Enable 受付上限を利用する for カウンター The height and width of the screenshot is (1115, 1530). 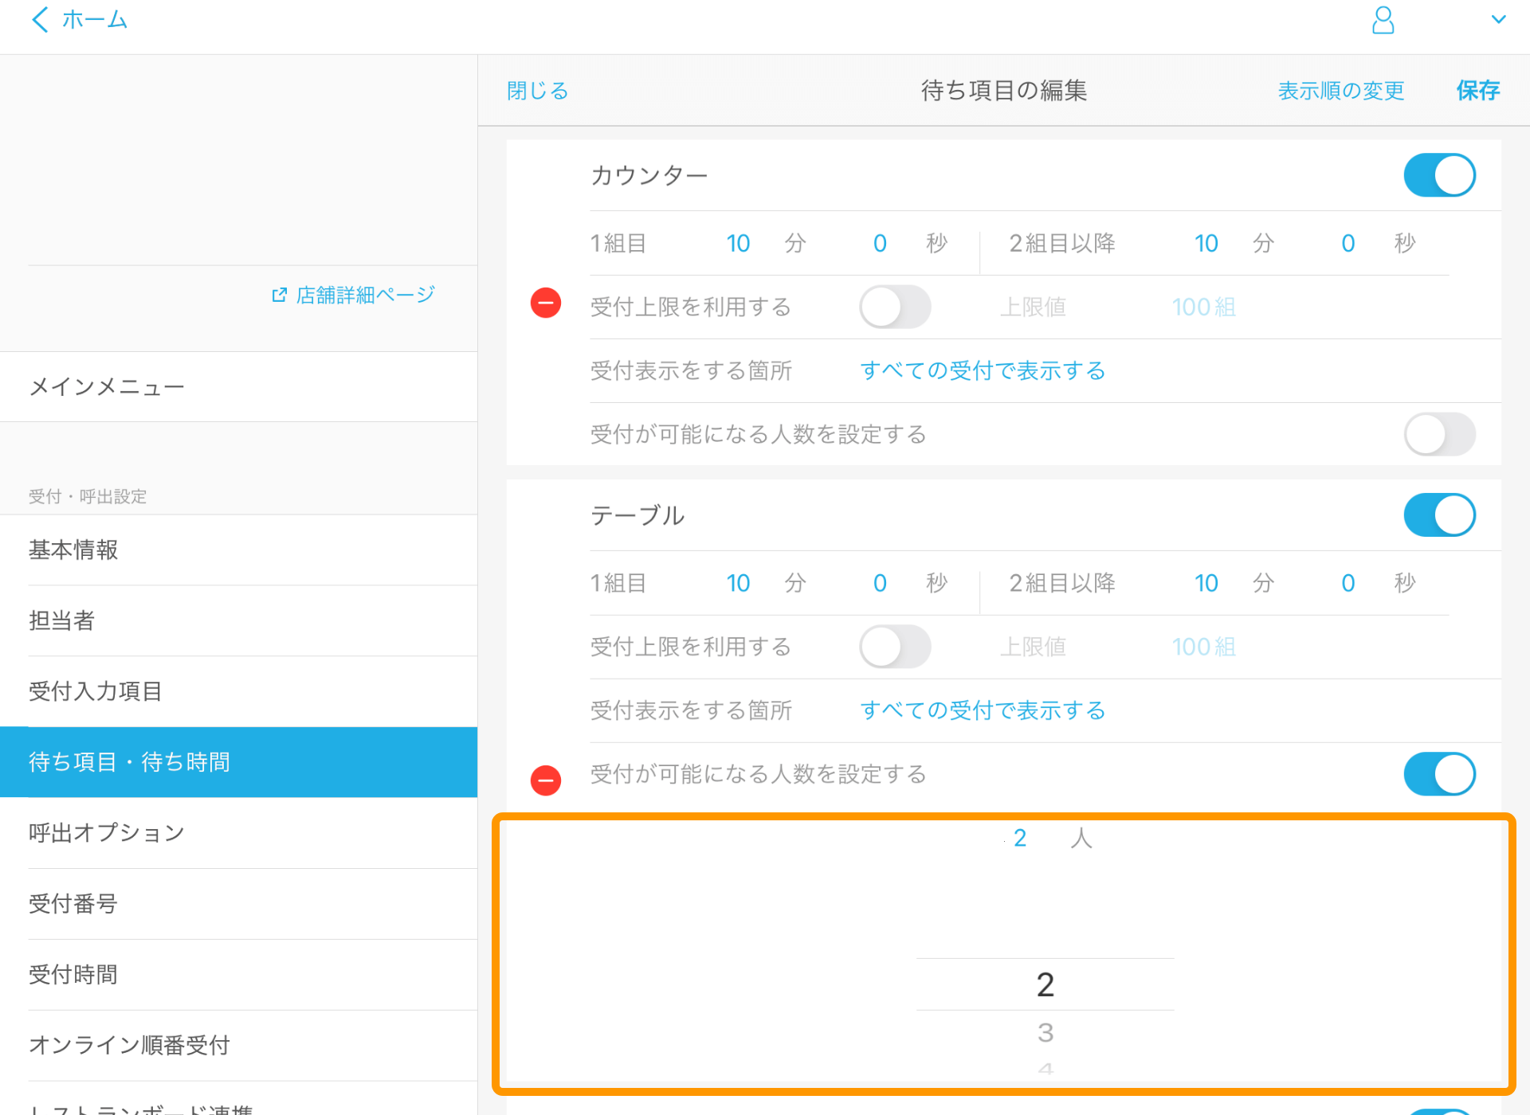click(x=895, y=307)
